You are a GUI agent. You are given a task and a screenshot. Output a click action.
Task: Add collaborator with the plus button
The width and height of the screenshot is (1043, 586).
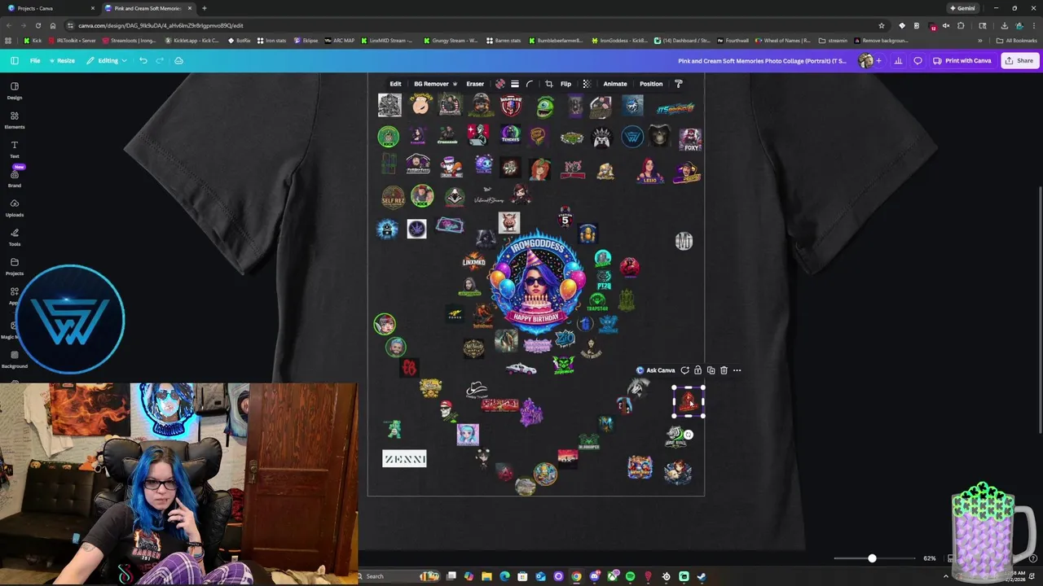click(878, 60)
